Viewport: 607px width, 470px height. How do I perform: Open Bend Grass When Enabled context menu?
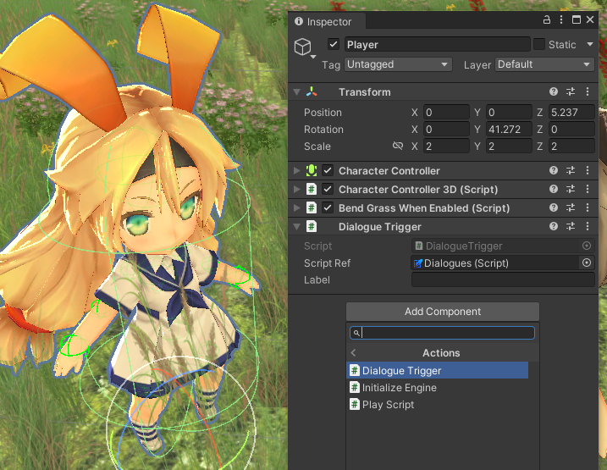coord(588,207)
